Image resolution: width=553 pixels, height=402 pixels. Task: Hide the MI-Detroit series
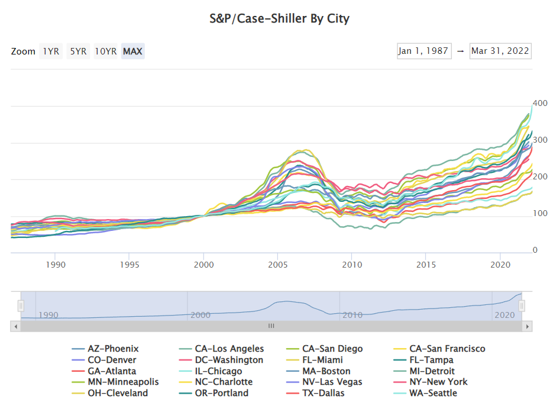[424, 371]
